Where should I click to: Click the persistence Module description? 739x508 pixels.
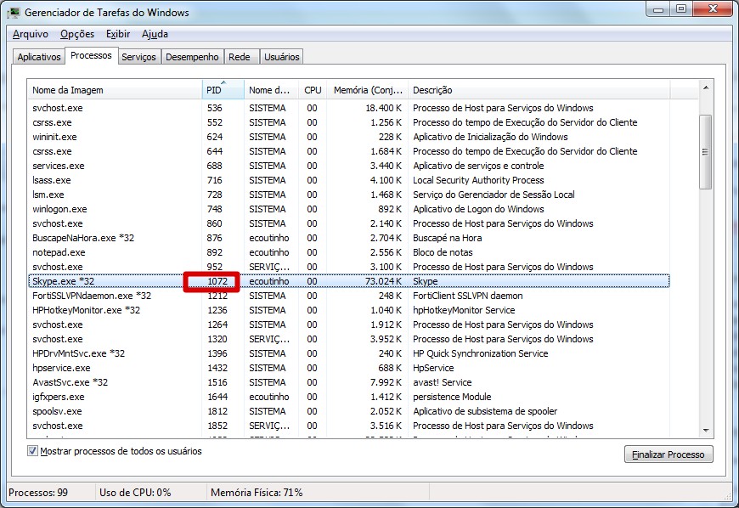(x=452, y=397)
